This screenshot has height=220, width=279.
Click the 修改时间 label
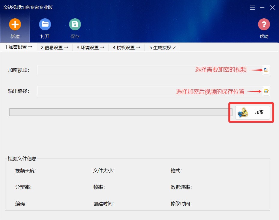[x=181, y=203]
